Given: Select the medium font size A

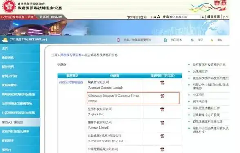Looking at the screenshot, I should [154, 17].
